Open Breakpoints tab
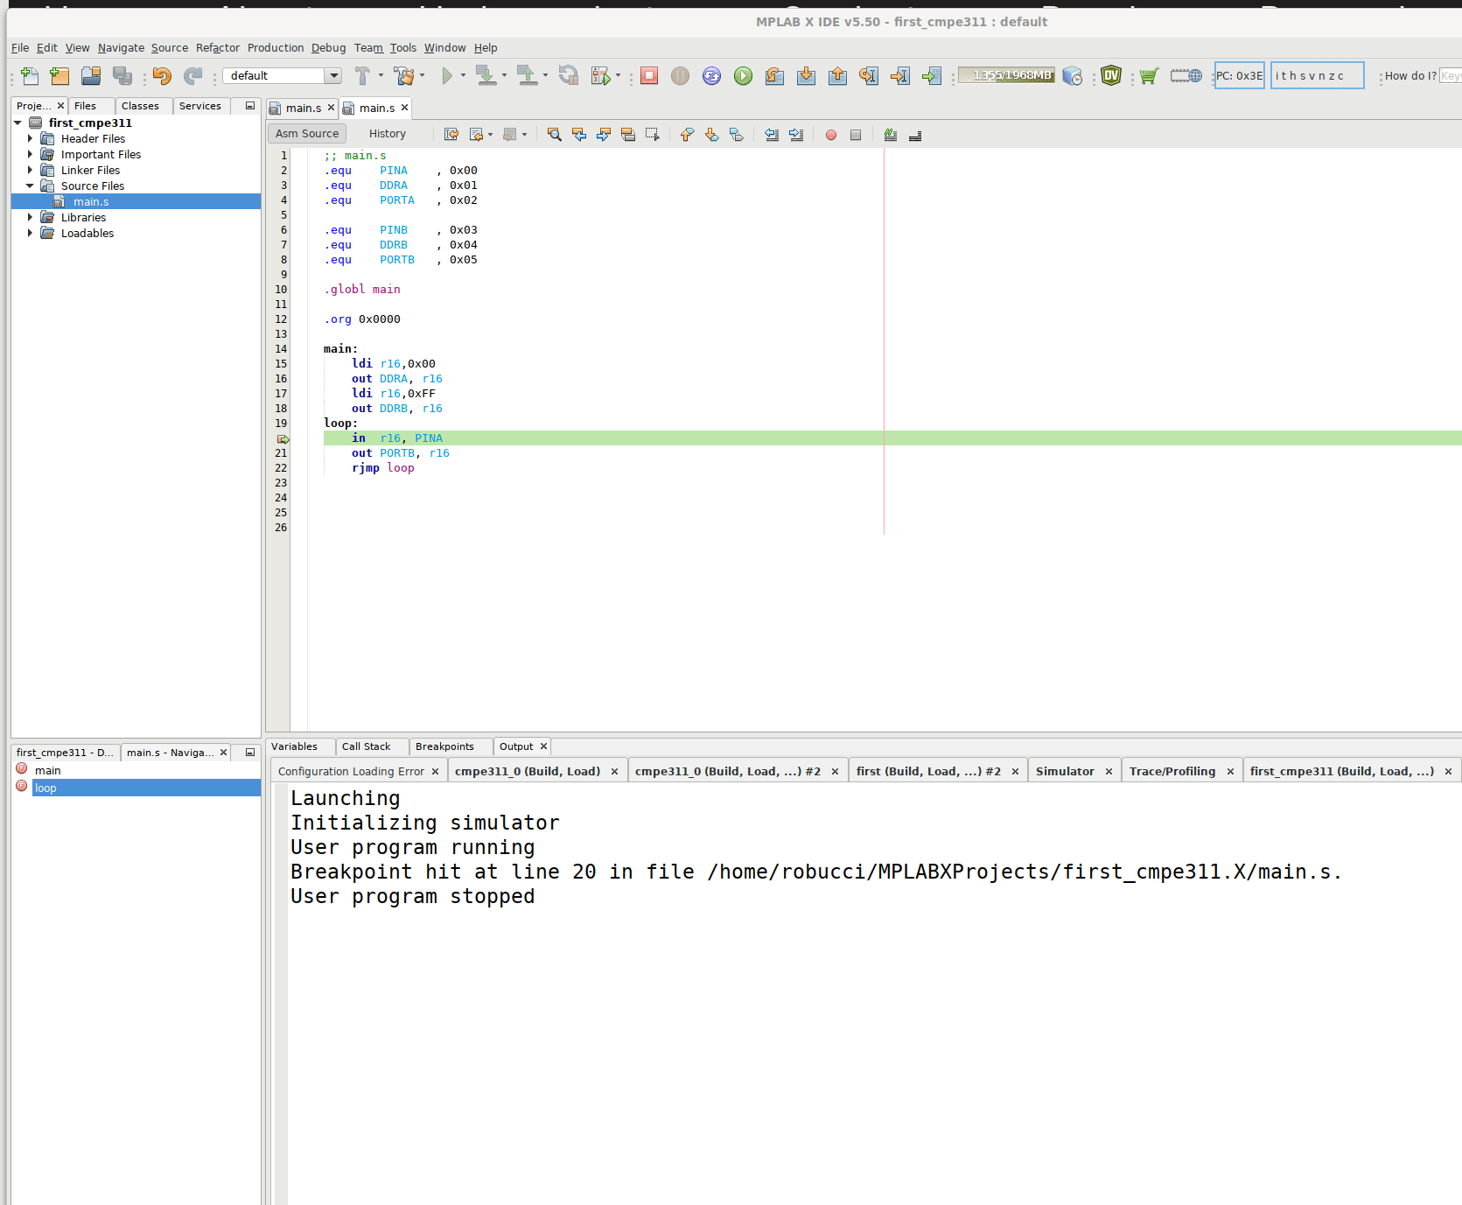This screenshot has height=1205, width=1462. click(444, 746)
